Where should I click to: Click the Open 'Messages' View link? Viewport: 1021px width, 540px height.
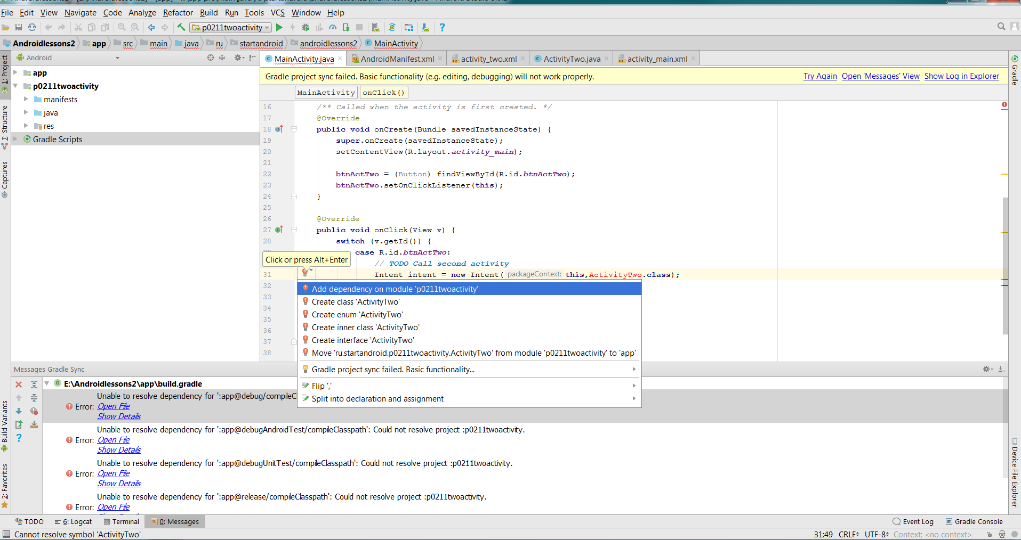click(881, 76)
